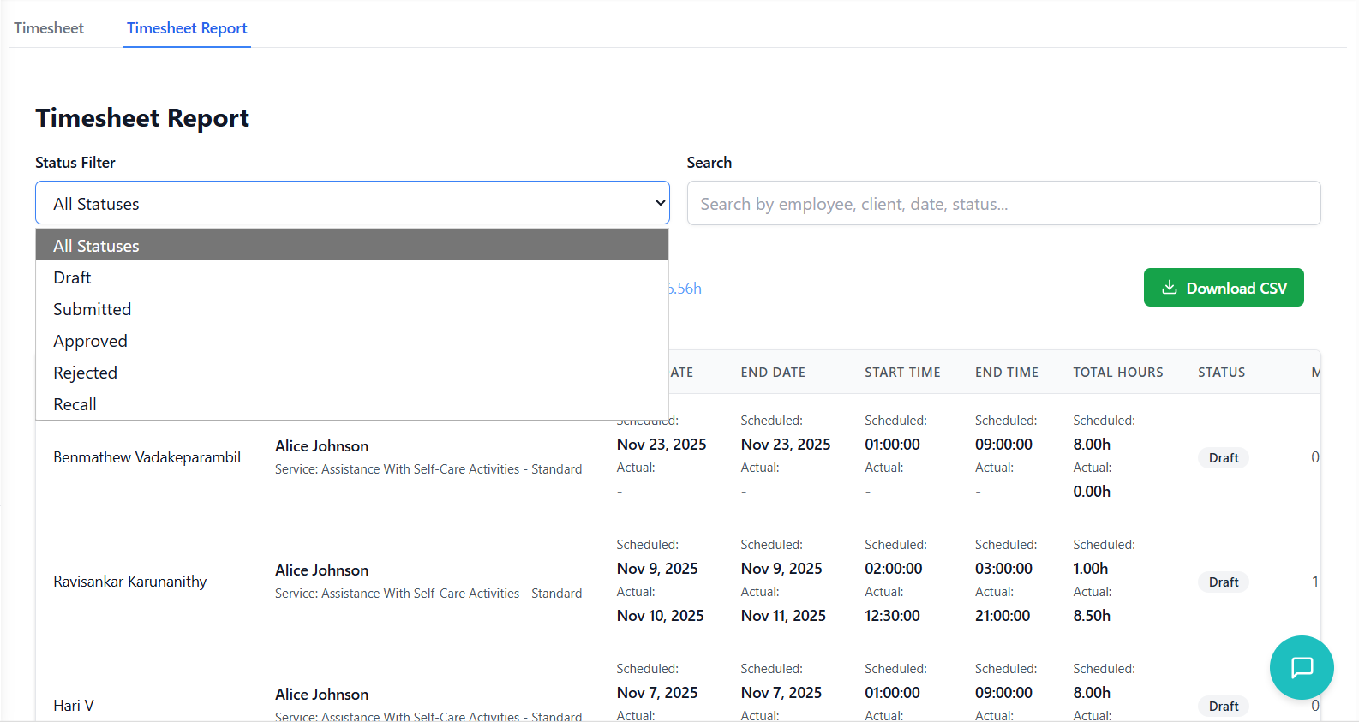Screen dimensions: 1359x722
Task: Switch to the Timesheet tab
Action: pos(49,28)
